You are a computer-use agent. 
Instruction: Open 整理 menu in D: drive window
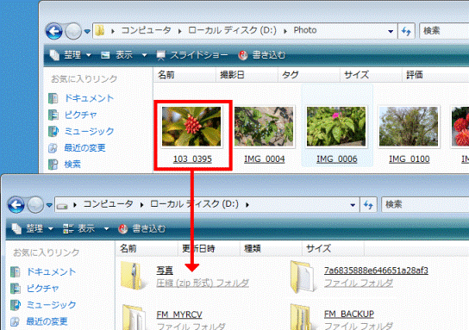click(x=32, y=229)
